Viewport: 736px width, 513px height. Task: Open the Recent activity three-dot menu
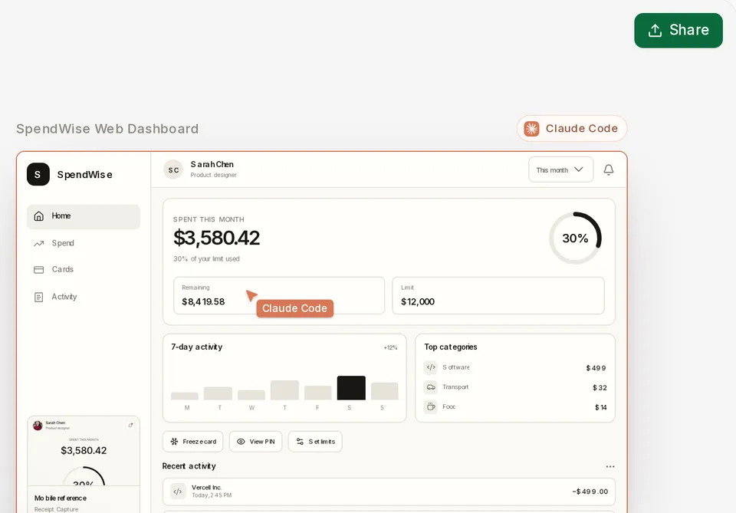tap(609, 466)
